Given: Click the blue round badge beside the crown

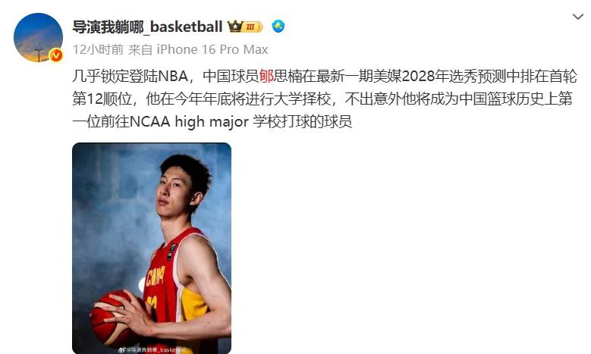Looking at the screenshot, I should click(x=278, y=27).
